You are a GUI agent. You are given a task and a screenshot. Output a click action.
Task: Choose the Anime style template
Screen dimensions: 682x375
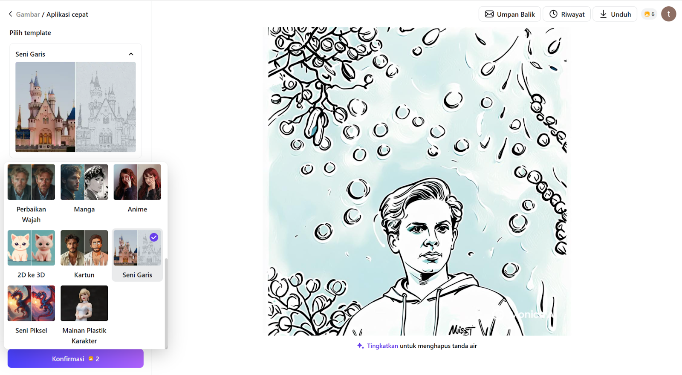[137, 189]
